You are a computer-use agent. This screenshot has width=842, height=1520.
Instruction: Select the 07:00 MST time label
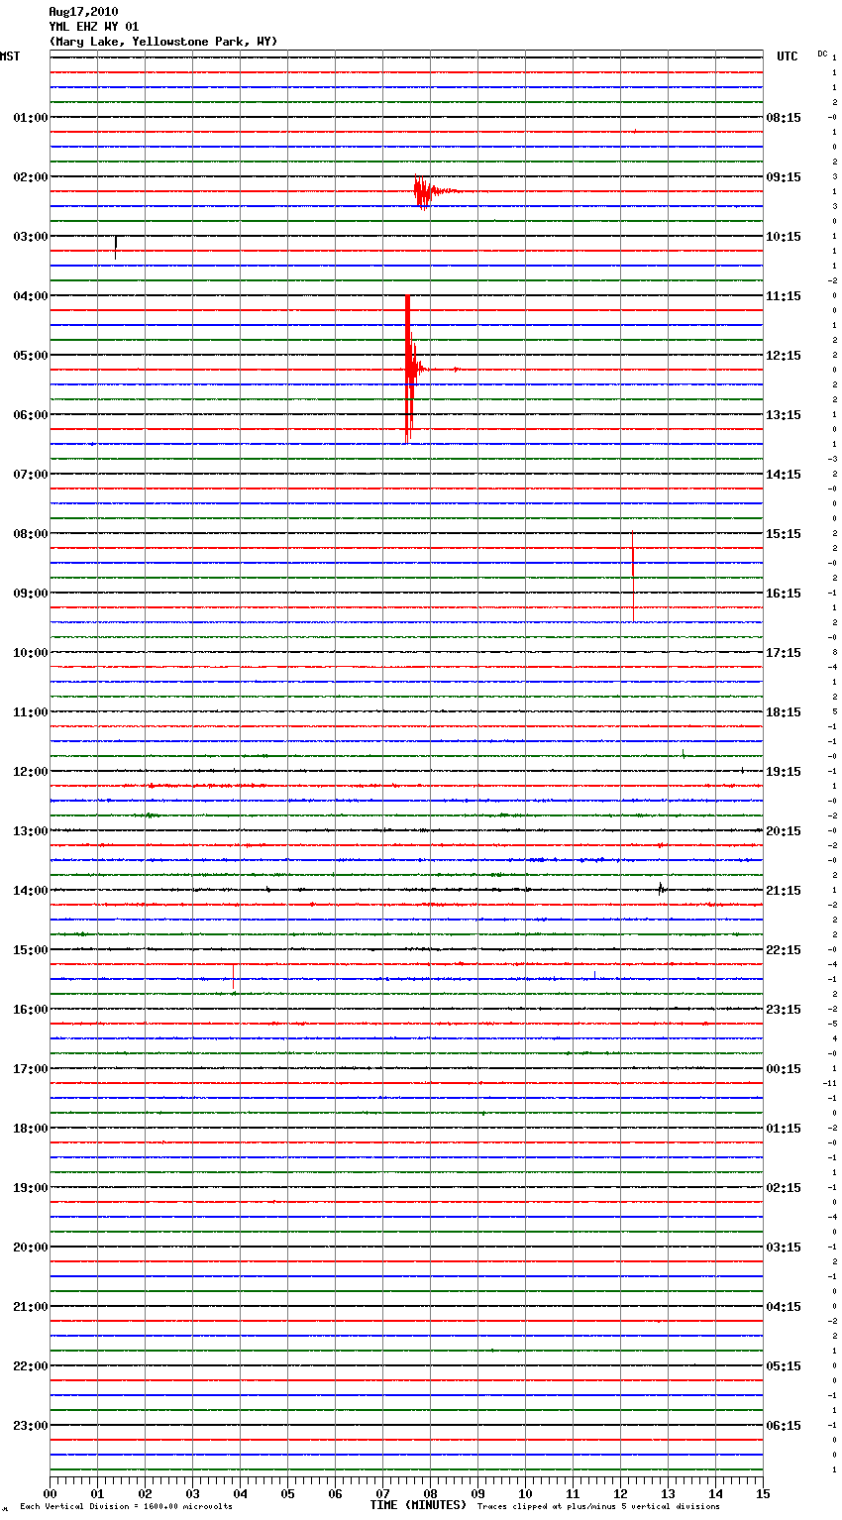[30, 475]
